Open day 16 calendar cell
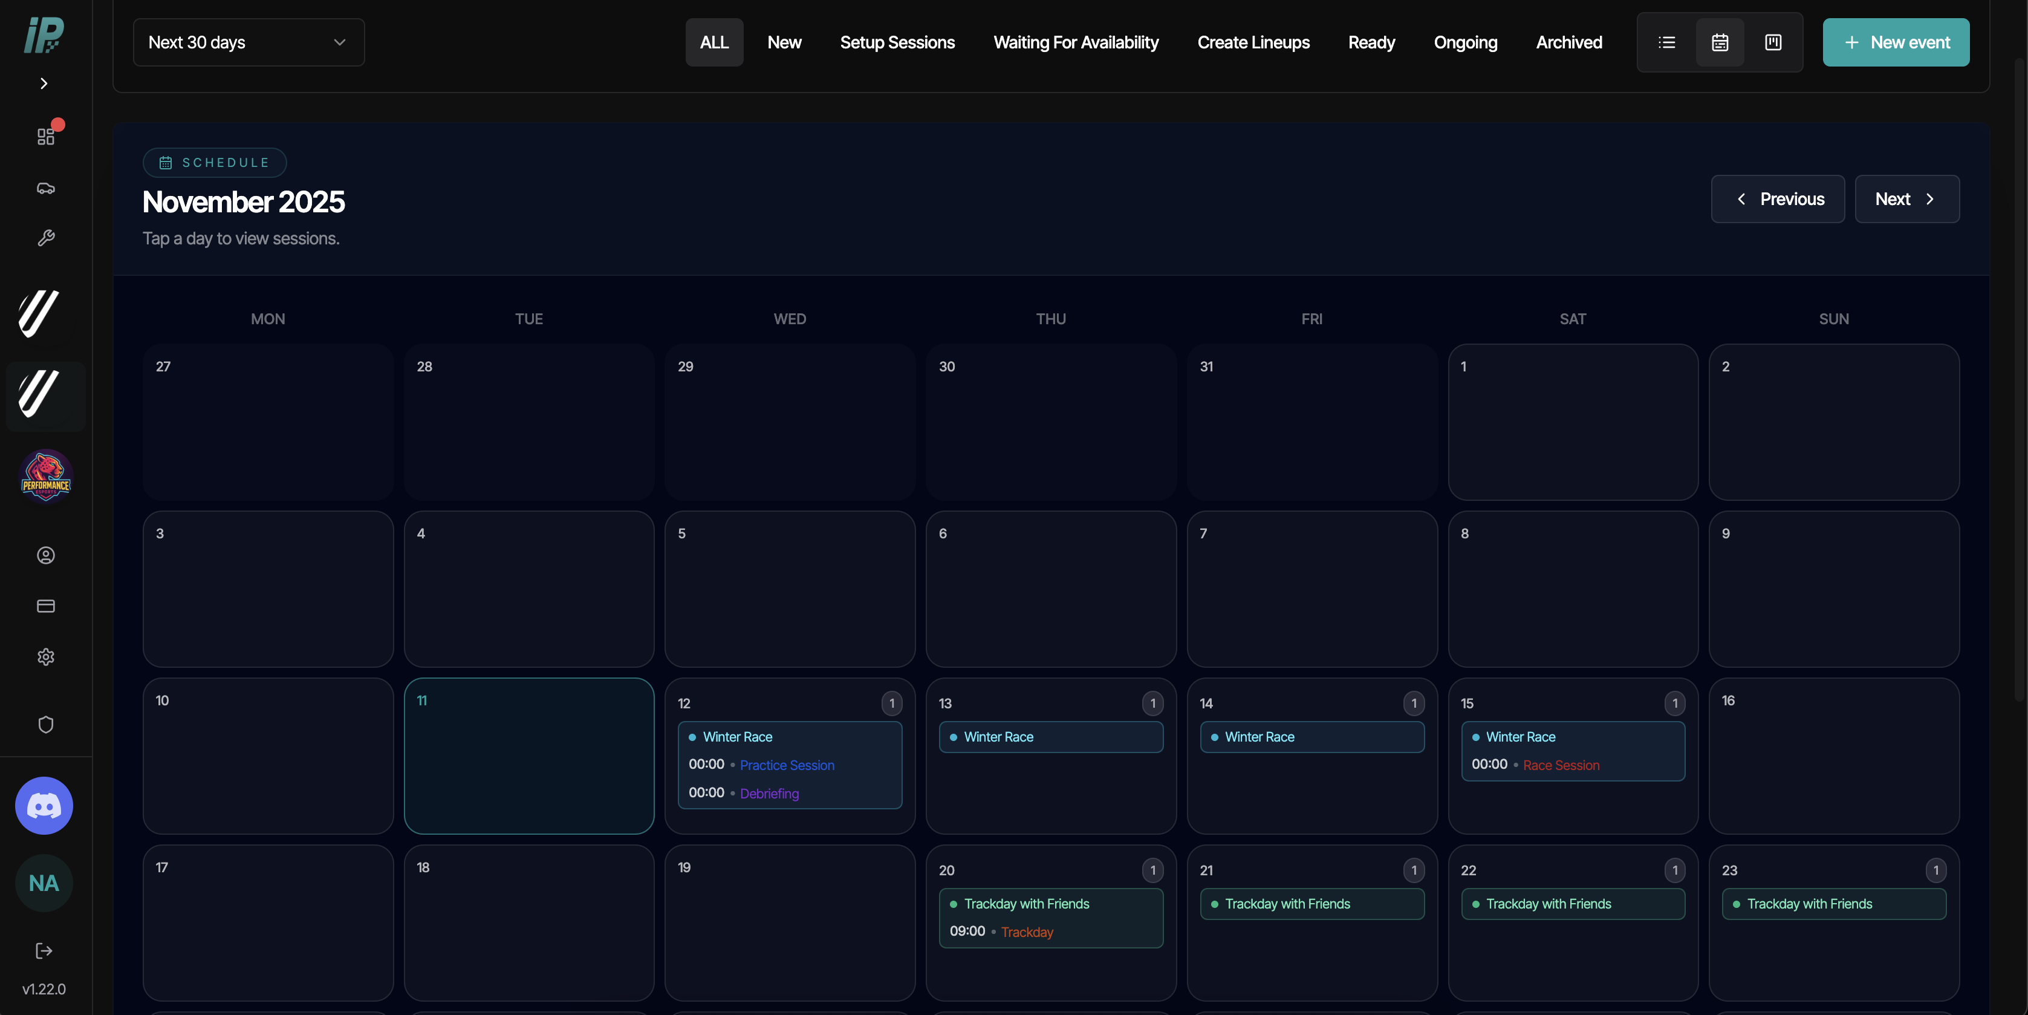 pyautogui.click(x=1835, y=756)
